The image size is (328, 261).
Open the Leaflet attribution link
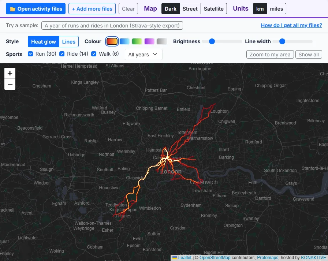click(185, 258)
